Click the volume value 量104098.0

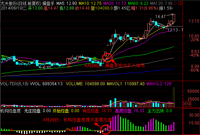102,8
